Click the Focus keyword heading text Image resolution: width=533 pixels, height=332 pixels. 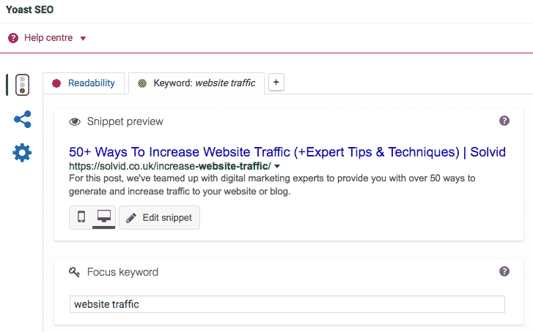click(x=122, y=272)
